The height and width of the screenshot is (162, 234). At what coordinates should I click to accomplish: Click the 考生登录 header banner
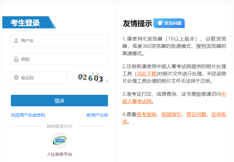(x=29, y=22)
